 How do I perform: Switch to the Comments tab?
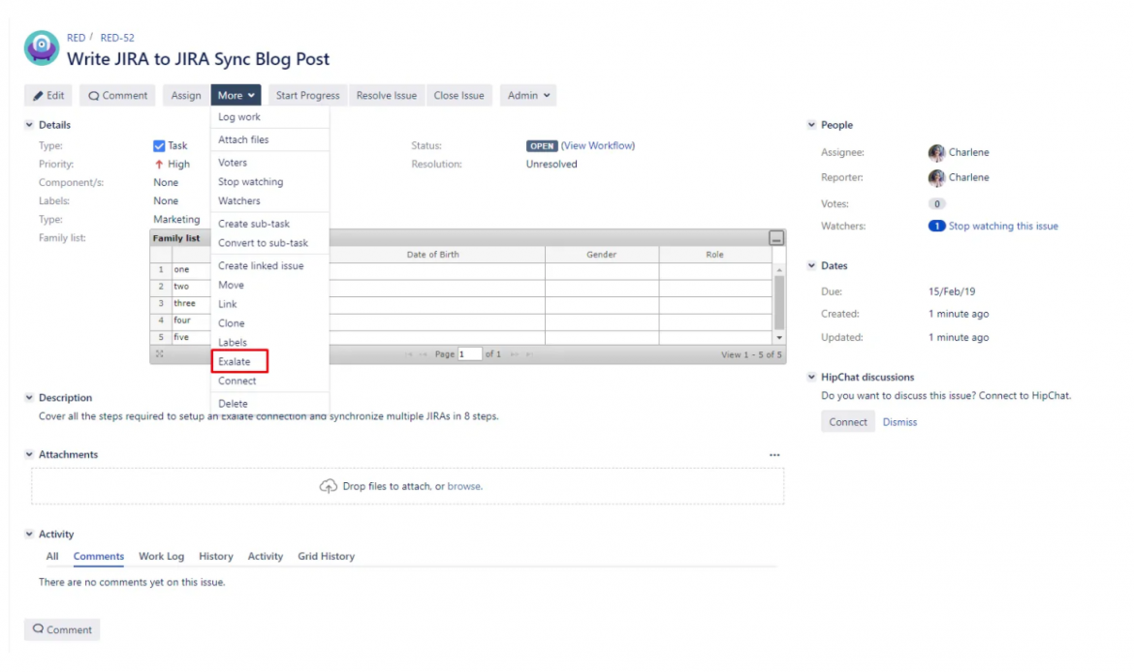[98, 557]
